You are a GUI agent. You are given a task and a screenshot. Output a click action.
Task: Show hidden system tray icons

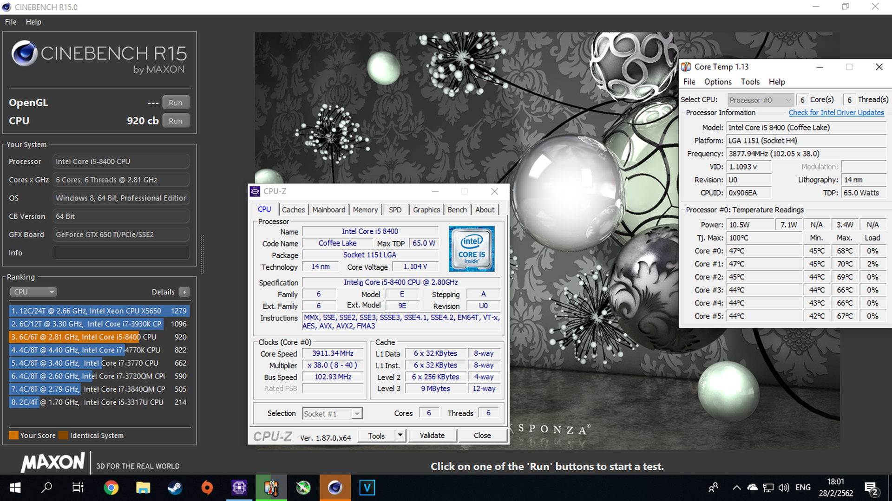[736, 488]
